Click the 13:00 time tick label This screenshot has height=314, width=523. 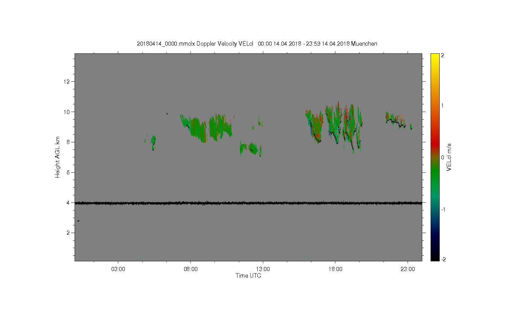click(x=263, y=269)
